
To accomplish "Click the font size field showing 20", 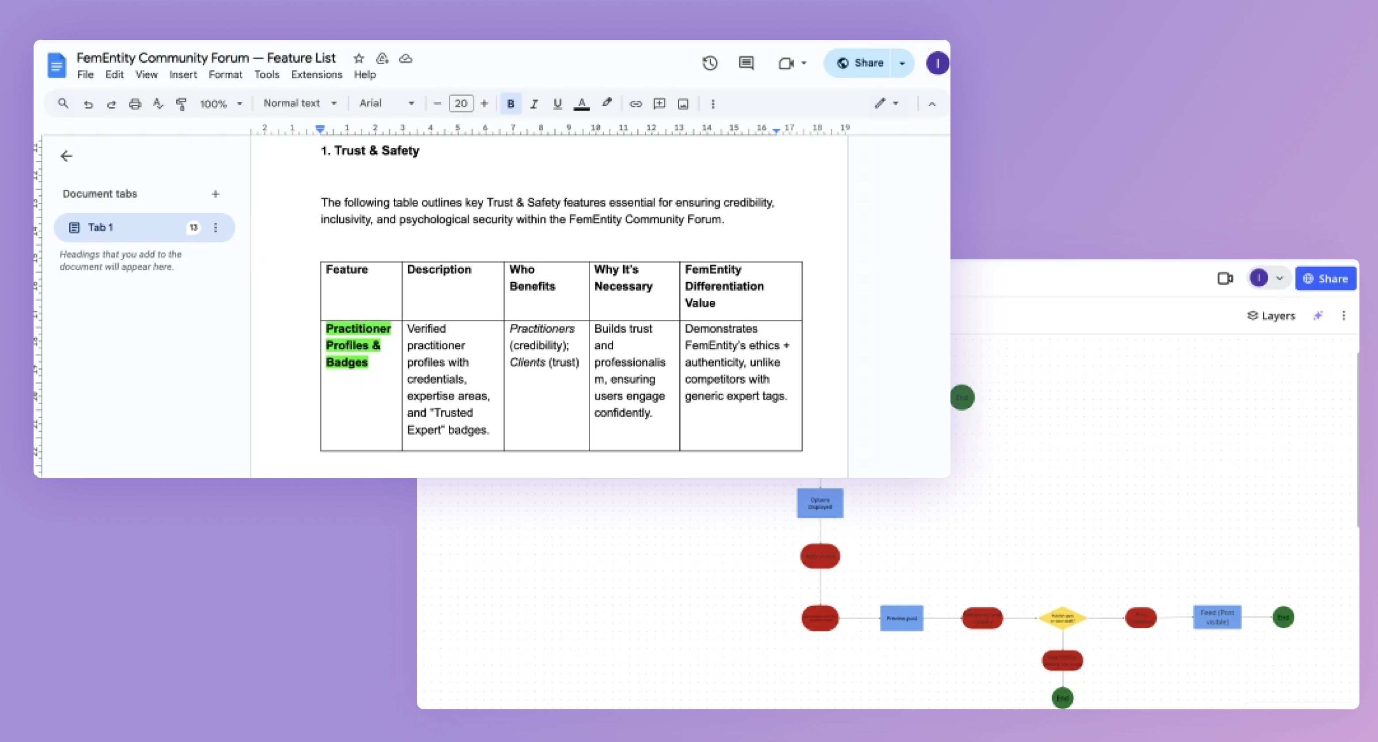I will point(461,103).
